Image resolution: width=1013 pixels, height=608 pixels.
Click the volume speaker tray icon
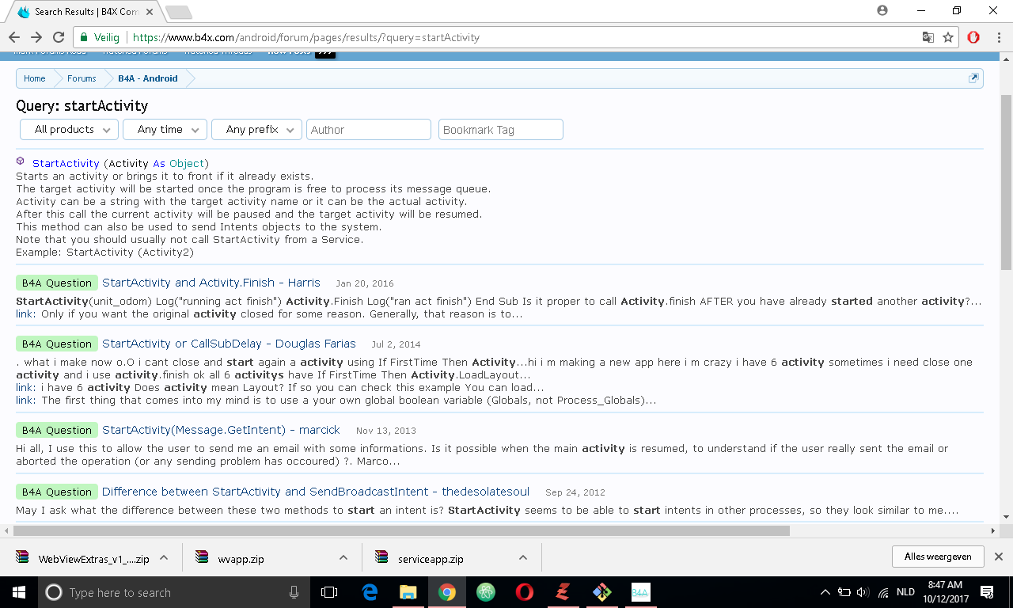863,592
